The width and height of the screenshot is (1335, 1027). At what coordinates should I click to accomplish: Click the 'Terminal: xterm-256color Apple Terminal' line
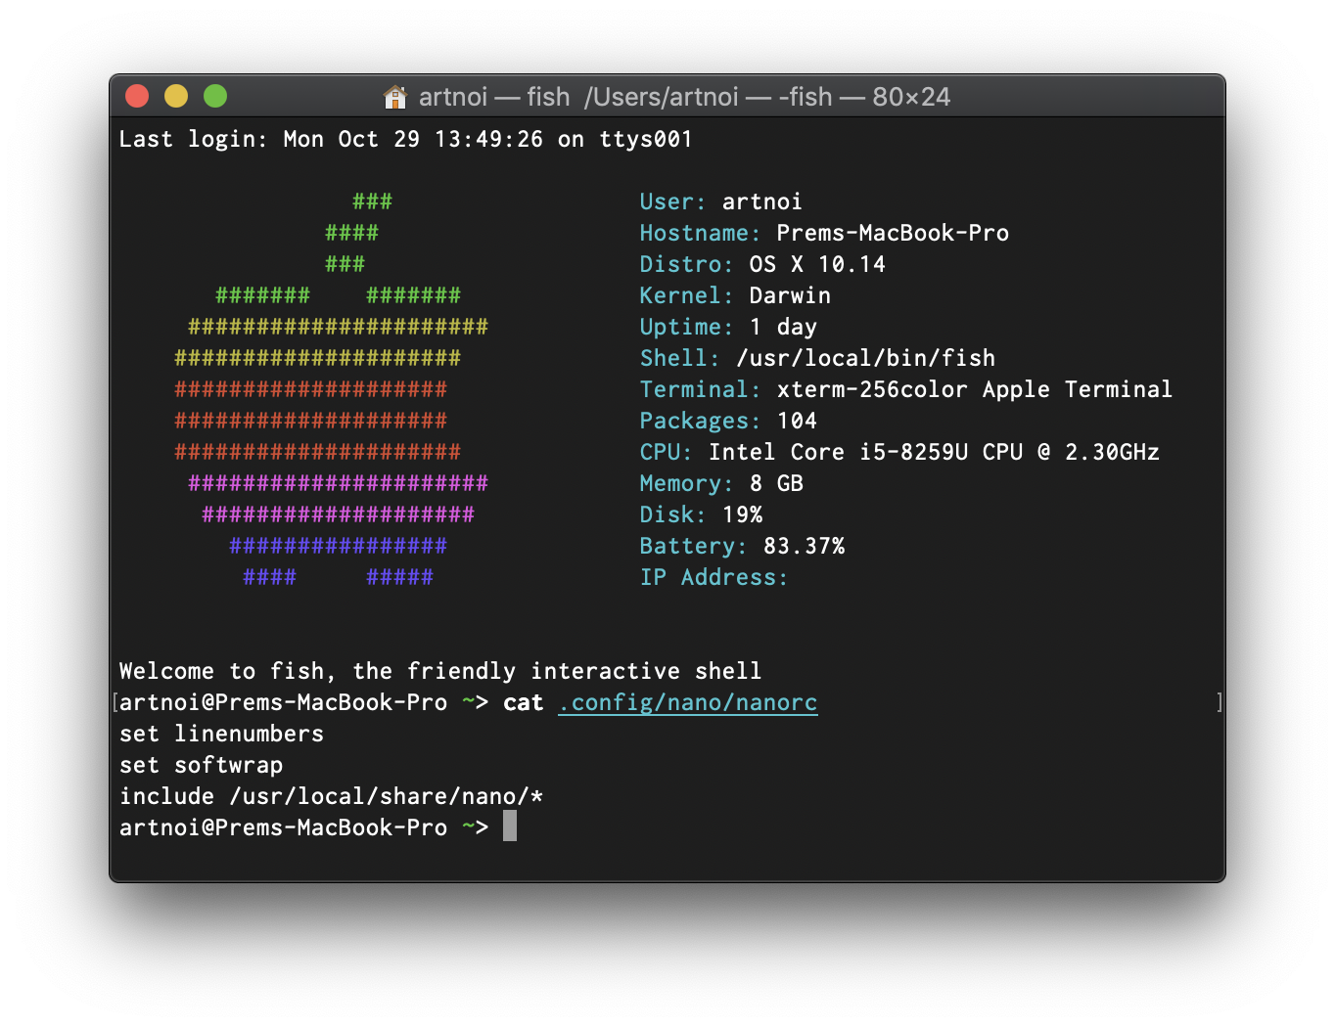click(906, 389)
